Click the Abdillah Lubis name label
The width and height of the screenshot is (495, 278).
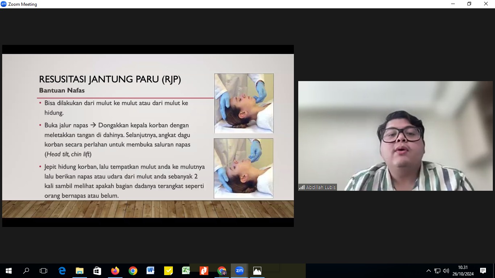point(321,188)
